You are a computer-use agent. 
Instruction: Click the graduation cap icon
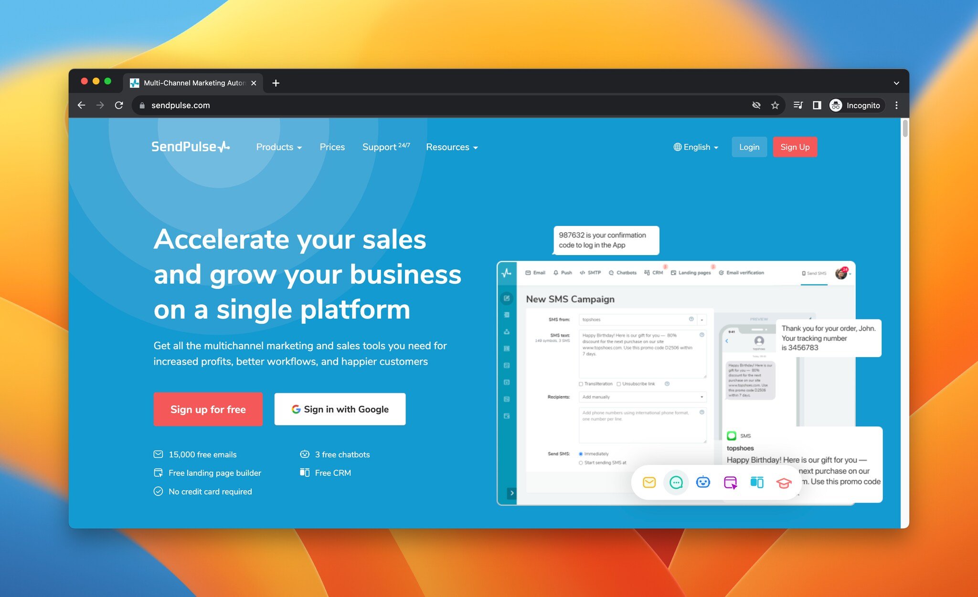tap(783, 483)
